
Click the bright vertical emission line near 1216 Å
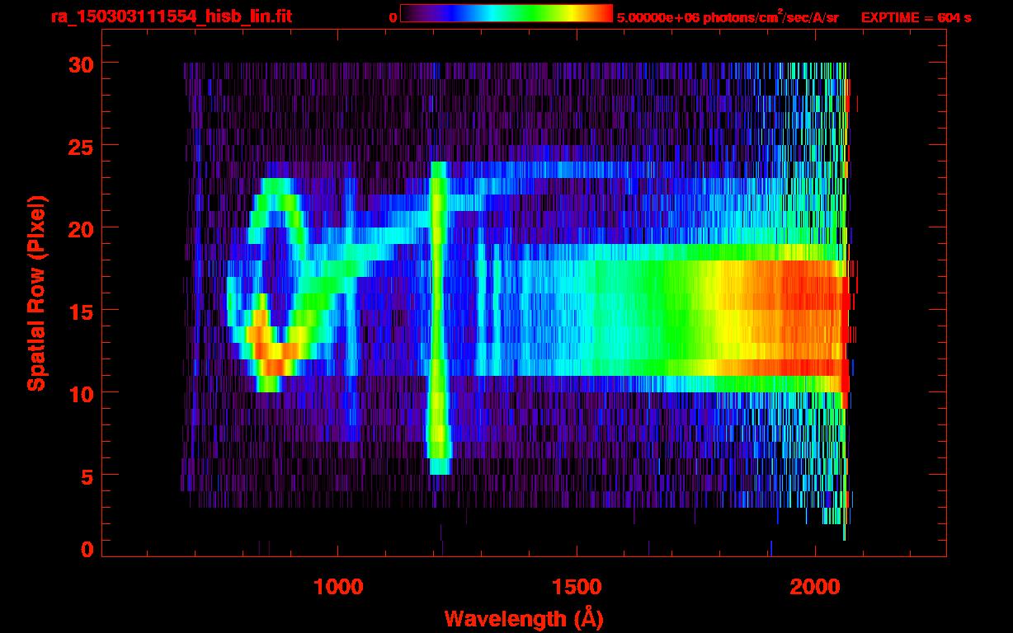pos(438,317)
